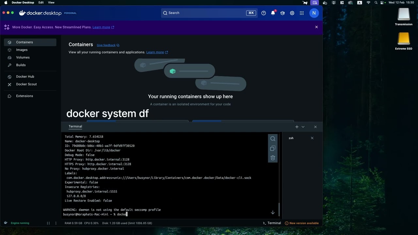Click New version available notice
This screenshot has height=235, width=418.
302,223
